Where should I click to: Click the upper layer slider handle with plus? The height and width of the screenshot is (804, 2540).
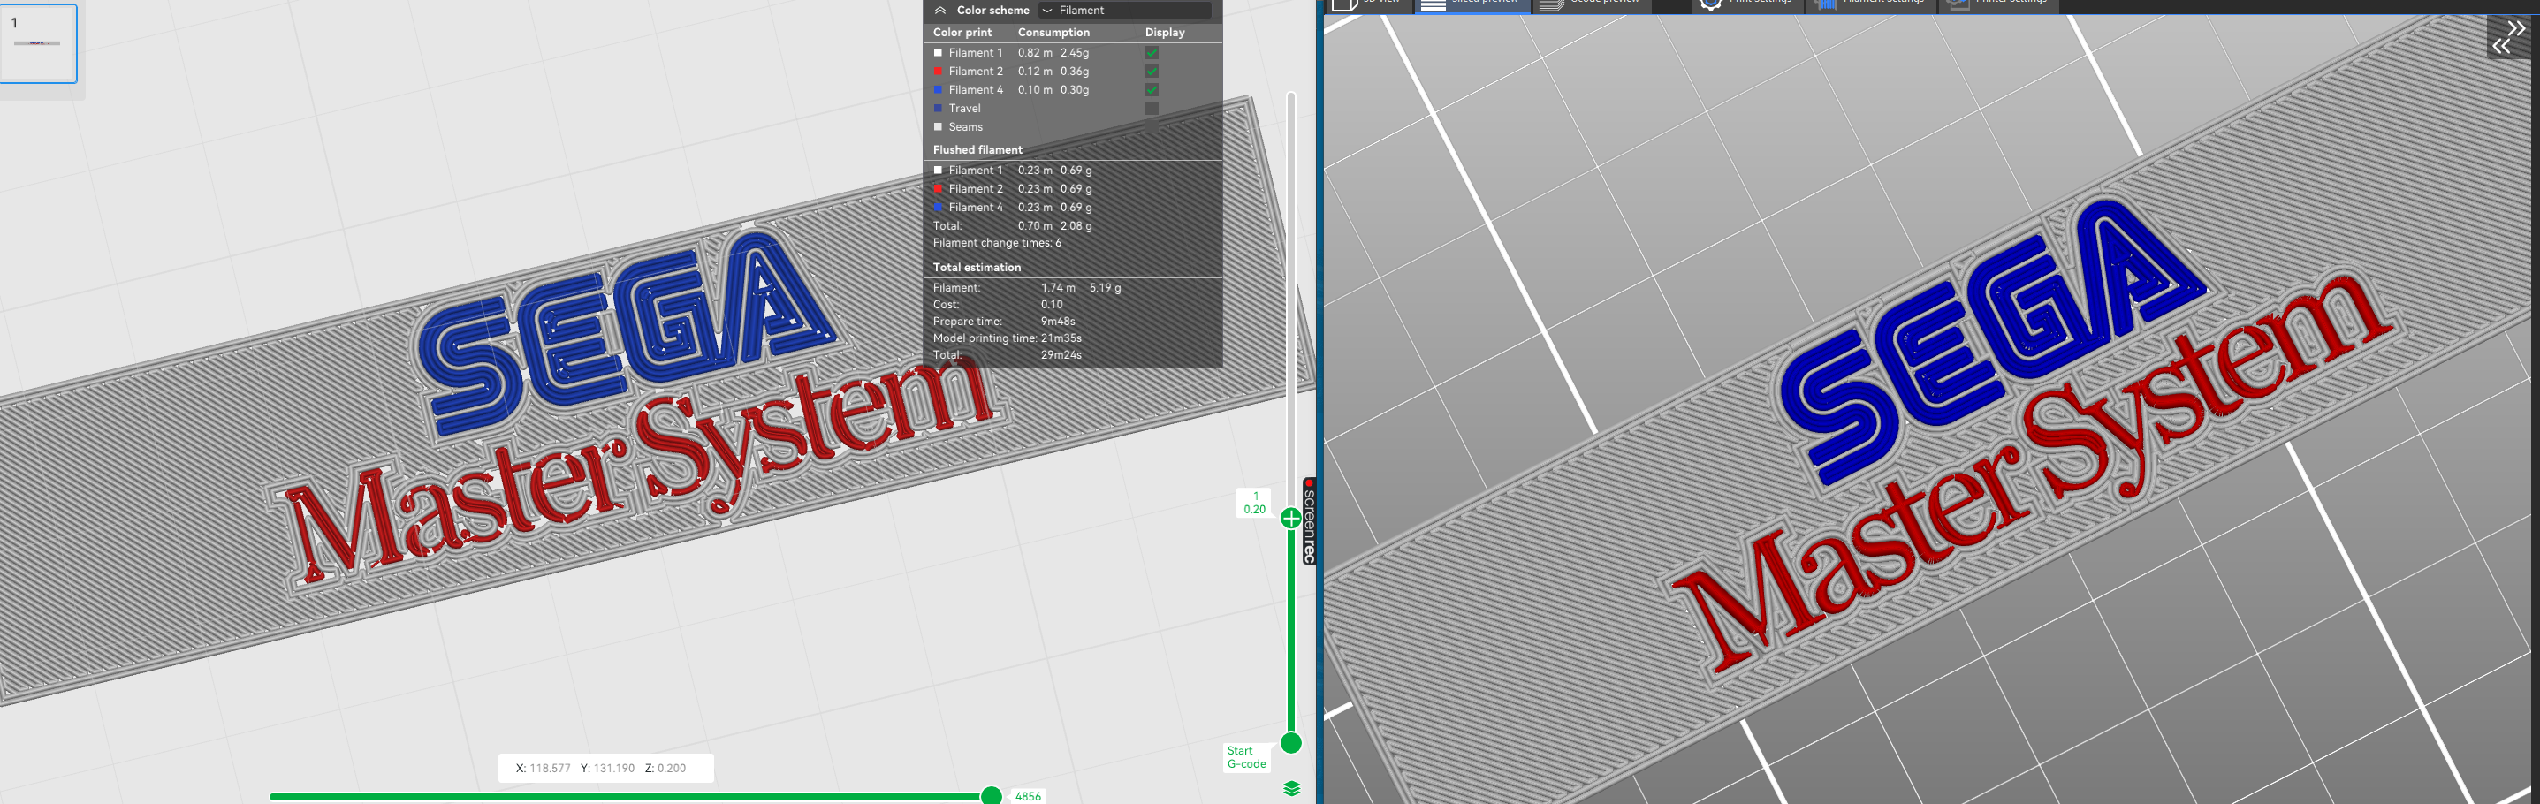[x=1290, y=519]
